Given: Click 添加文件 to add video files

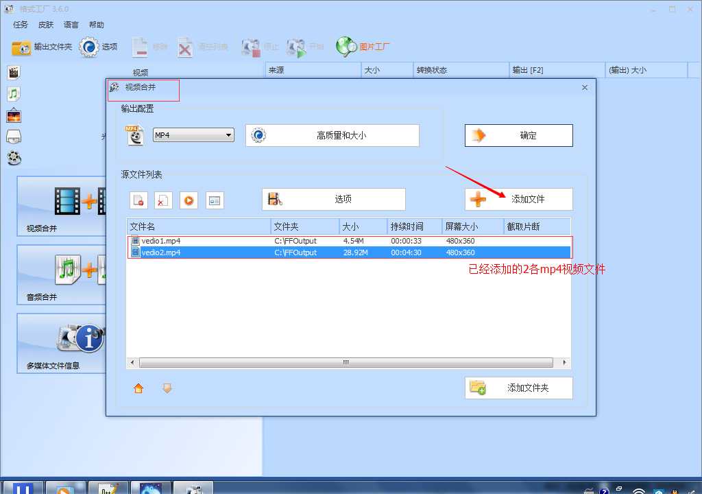Looking at the screenshot, I should tap(518, 199).
